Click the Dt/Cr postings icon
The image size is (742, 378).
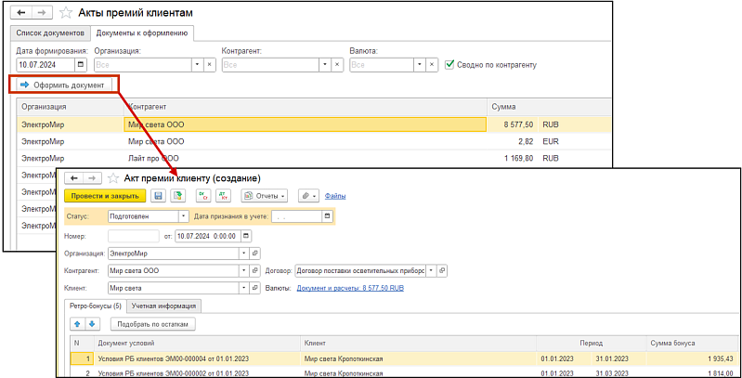point(202,195)
